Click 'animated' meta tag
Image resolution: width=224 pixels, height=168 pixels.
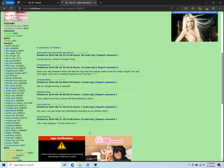pos(10,151)
